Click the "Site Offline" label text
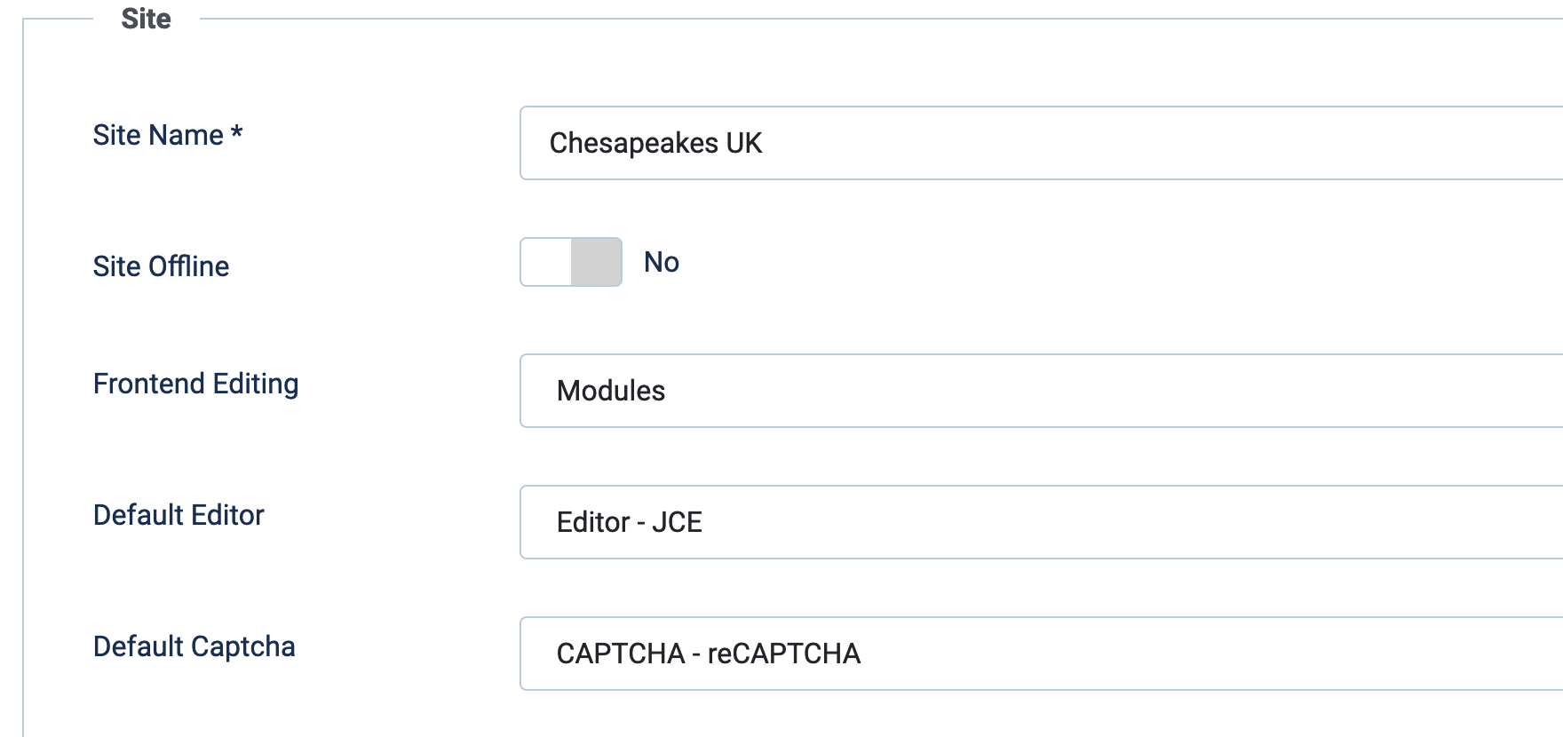Viewport: 1563px width, 737px height. [161, 266]
